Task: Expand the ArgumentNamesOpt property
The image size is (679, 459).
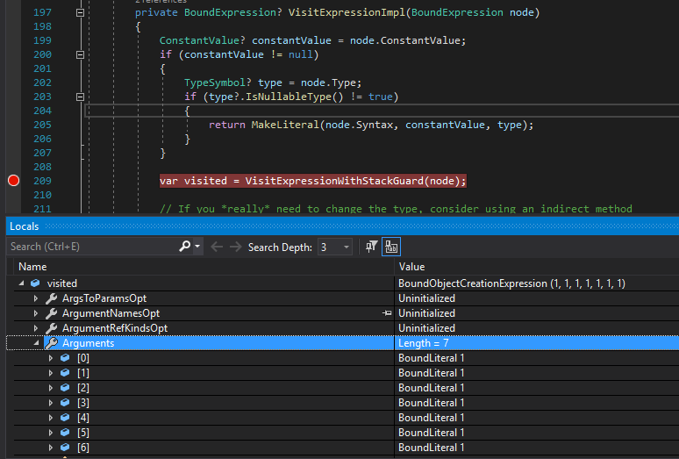Action: point(36,313)
